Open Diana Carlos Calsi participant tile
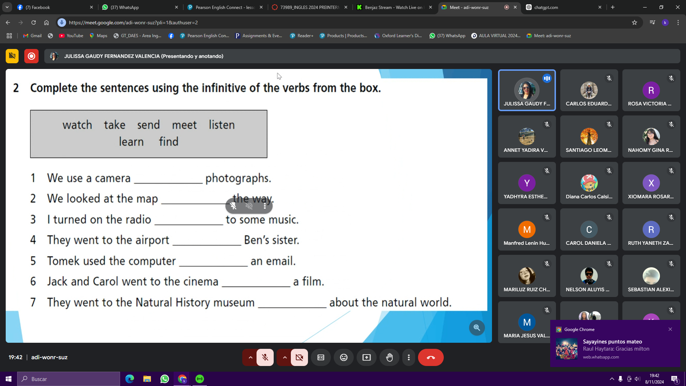This screenshot has width=686, height=386. pyautogui.click(x=589, y=183)
